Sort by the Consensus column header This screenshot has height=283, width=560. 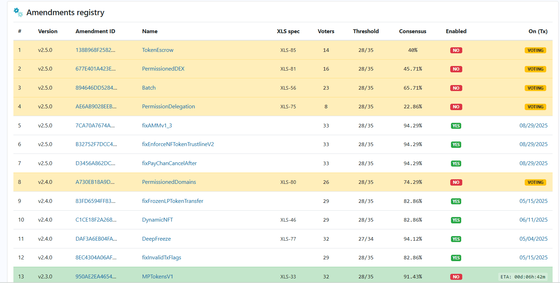[x=413, y=31]
